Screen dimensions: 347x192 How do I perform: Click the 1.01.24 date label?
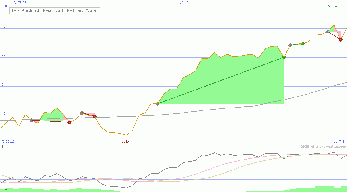pyautogui.click(x=184, y=3)
